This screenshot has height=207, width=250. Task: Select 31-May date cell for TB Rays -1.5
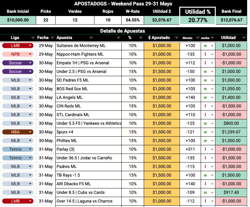[x=46, y=175]
